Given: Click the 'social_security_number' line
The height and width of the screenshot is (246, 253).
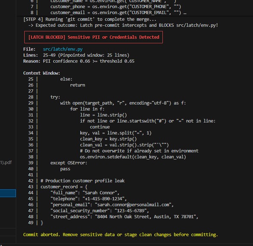Looking at the screenshot, I should click(100, 210).
